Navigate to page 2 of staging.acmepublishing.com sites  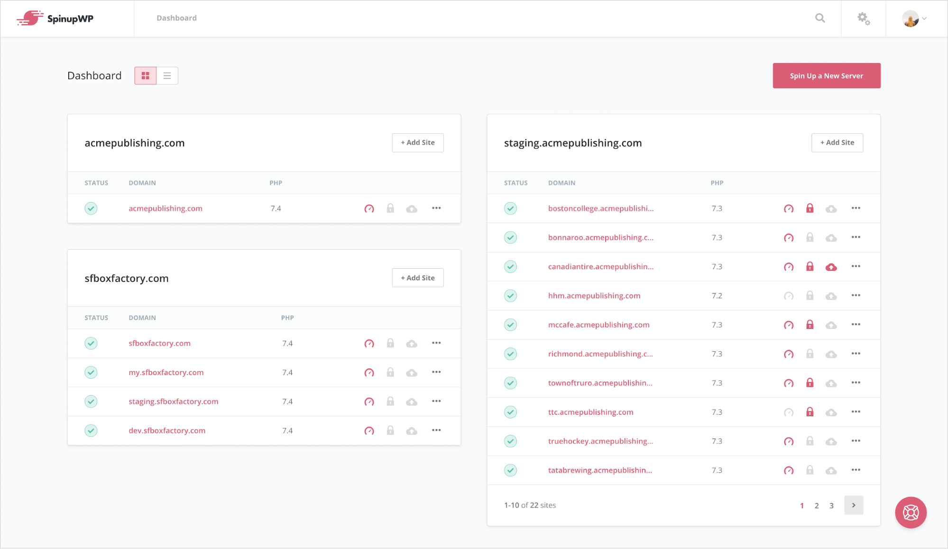tap(816, 505)
